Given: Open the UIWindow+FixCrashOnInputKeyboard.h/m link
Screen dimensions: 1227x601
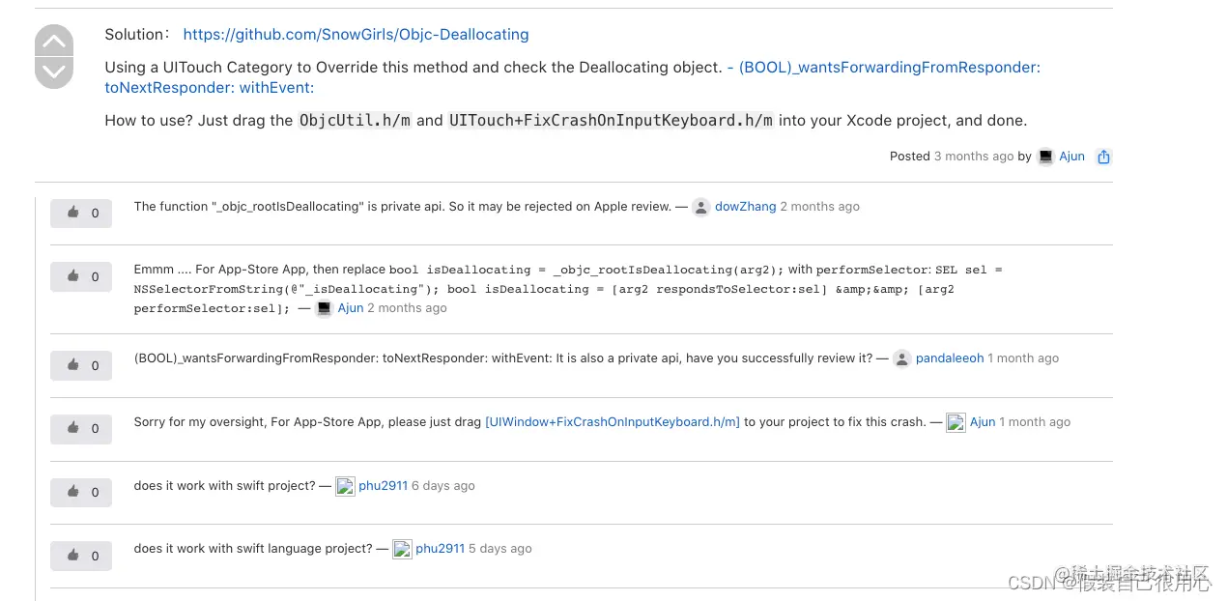Looking at the screenshot, I should tap(613, 422).
